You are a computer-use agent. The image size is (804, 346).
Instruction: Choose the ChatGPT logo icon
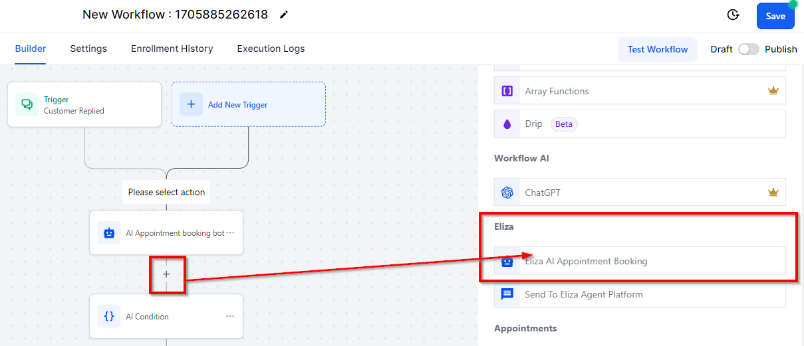[507, 193]
